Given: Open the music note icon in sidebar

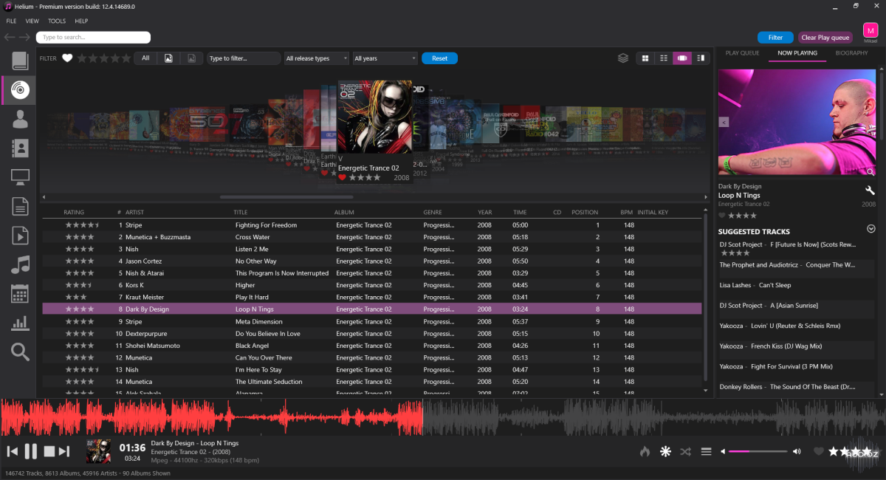Looking at the screenshot, I should [x=20, y=264].
